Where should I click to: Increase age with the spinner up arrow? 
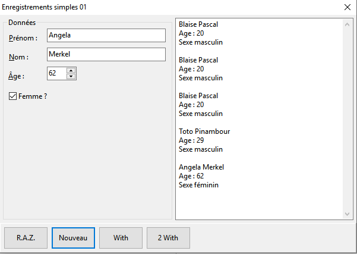71,70
